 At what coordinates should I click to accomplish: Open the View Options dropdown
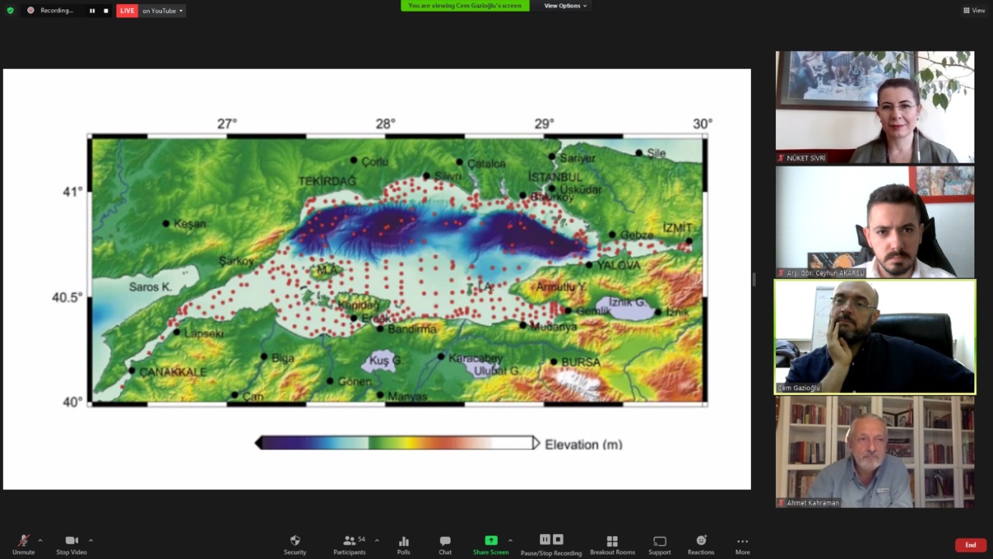click(x=565, y=6)
